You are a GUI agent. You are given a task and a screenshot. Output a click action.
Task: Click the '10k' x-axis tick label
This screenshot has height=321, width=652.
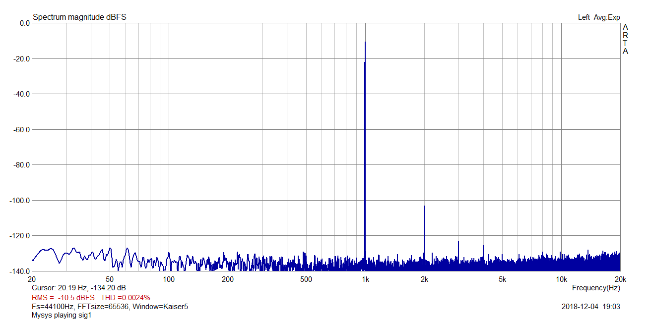(561, 279)
